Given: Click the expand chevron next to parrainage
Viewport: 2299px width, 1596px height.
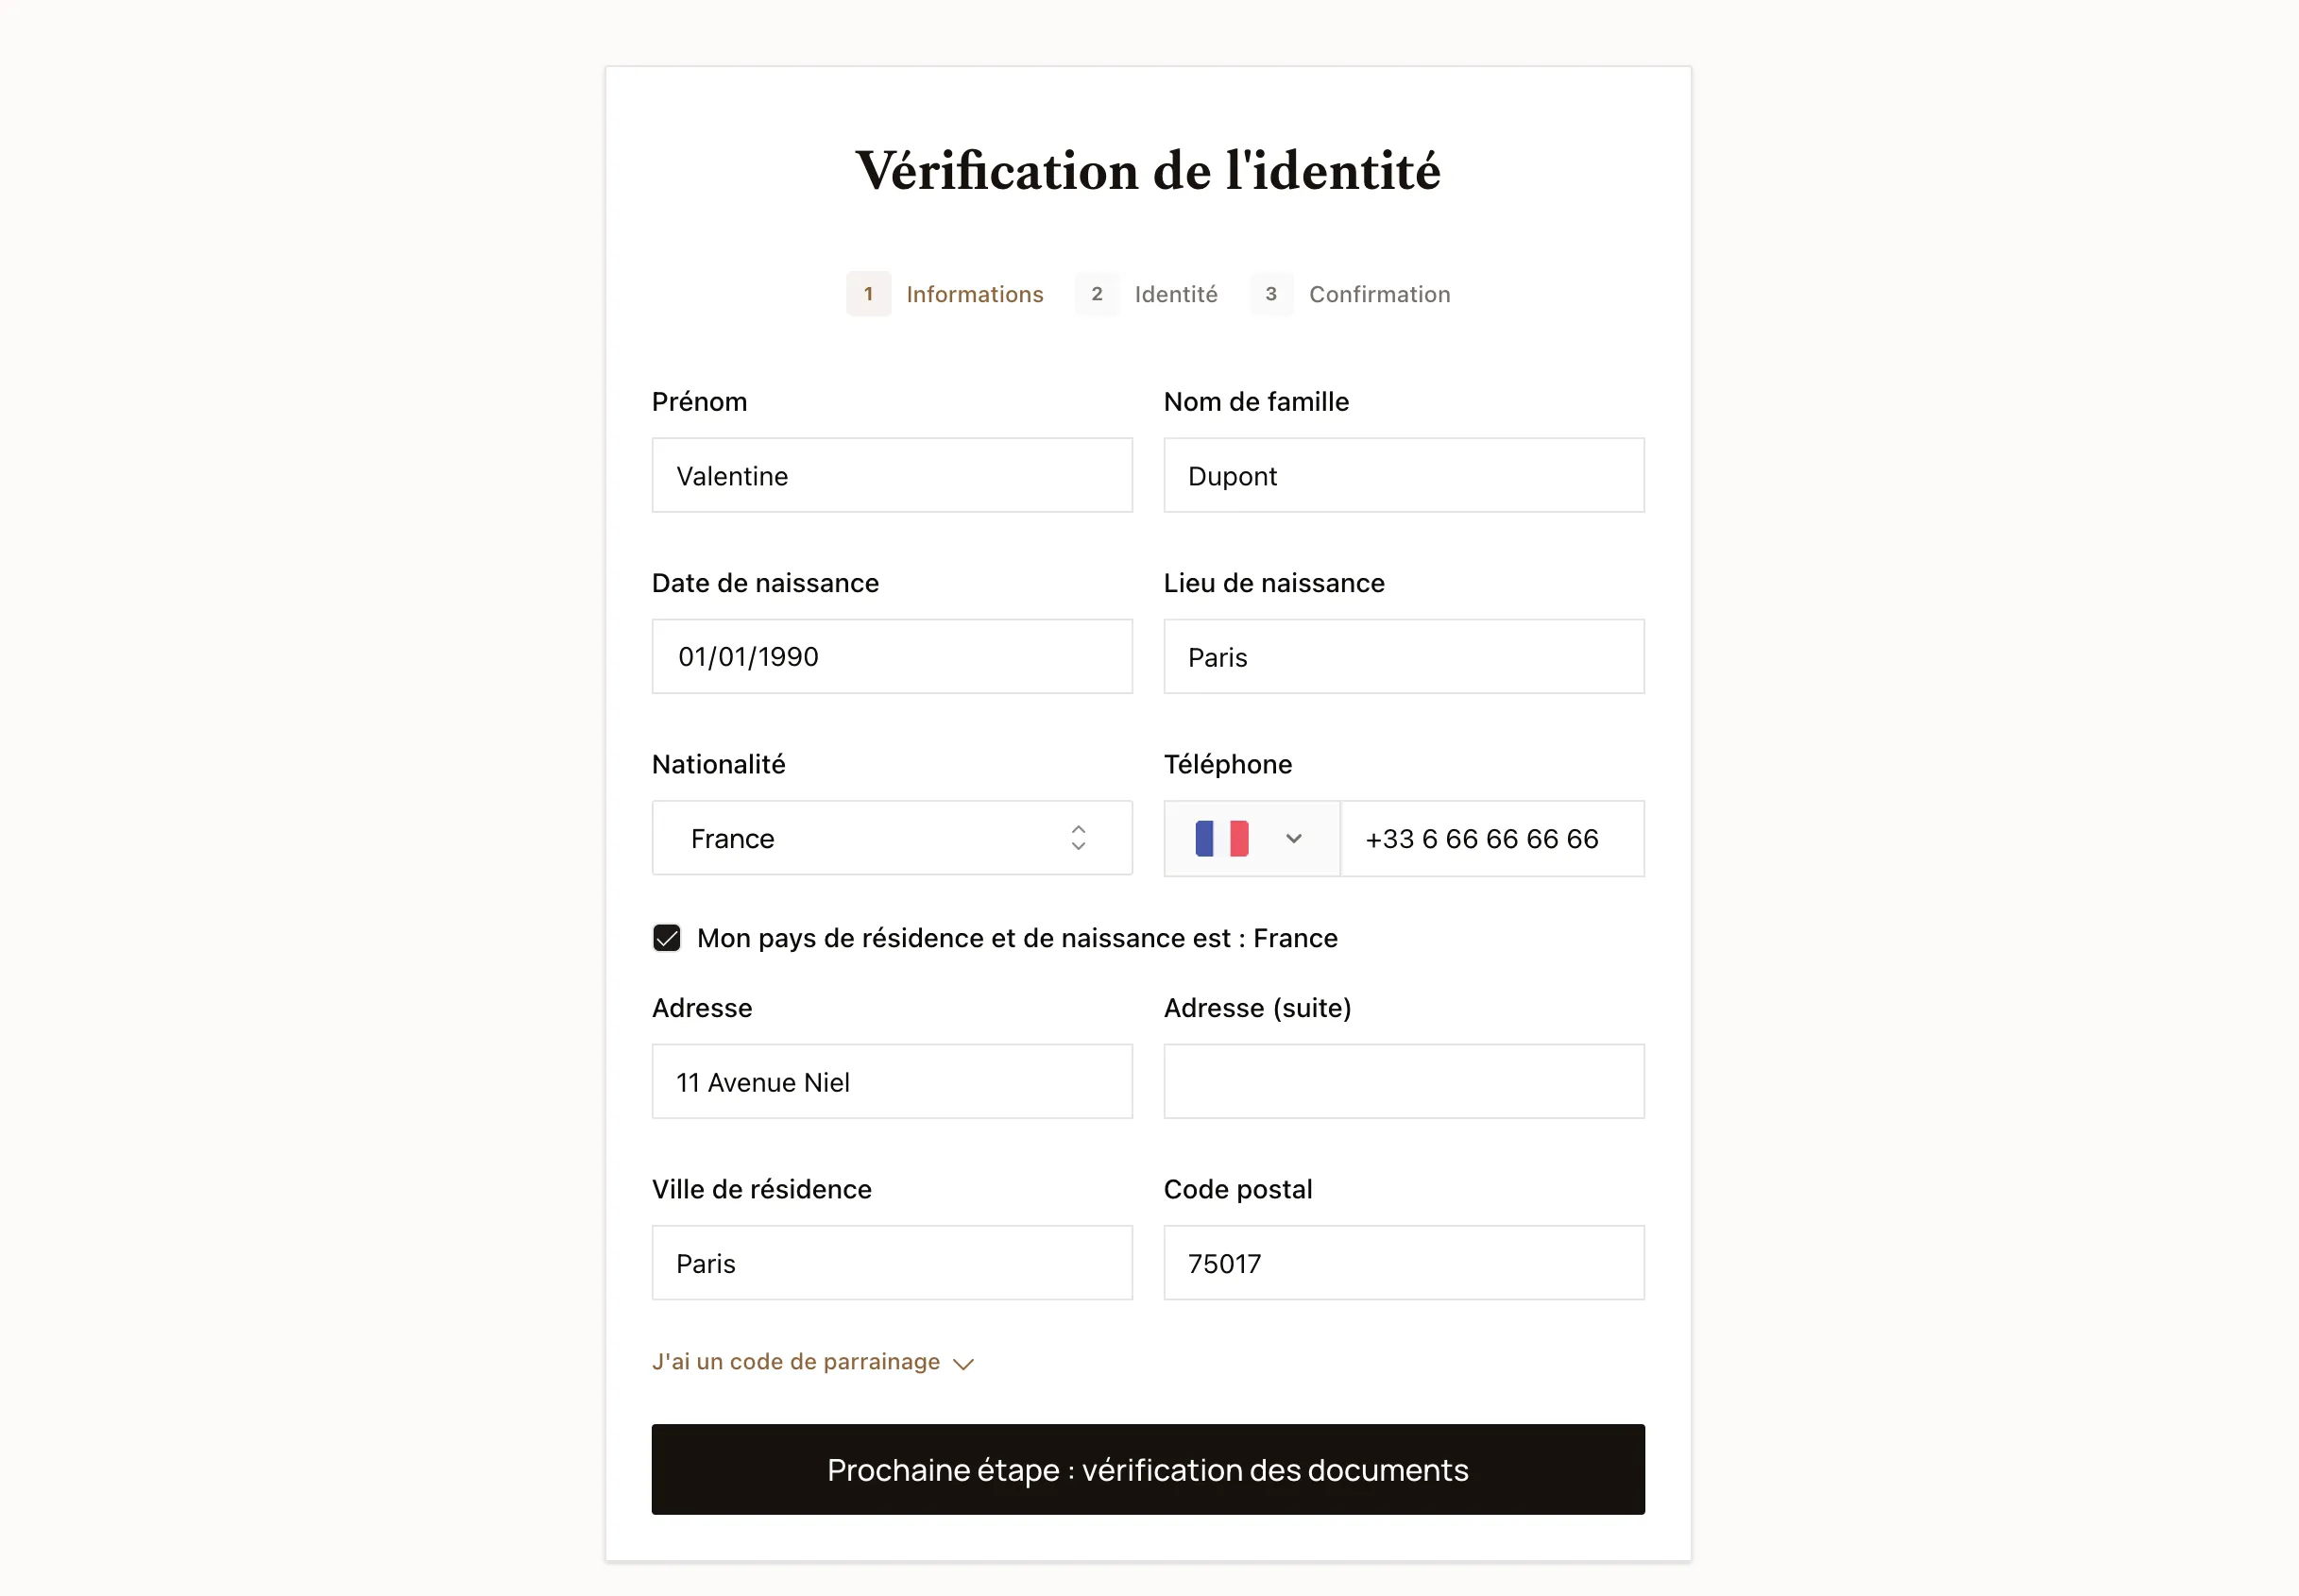Looking at the screenshot, I should [x=966, y=1362].
